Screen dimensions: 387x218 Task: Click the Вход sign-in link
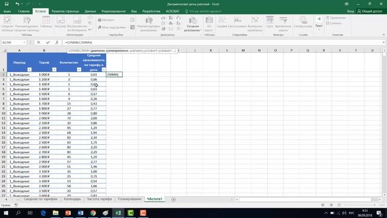click(x=350, y=12)
